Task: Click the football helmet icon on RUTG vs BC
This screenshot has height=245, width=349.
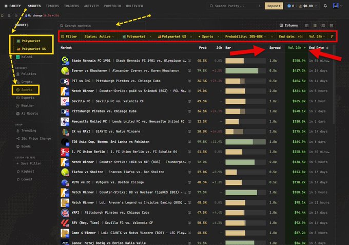Action: click(x=65, y=182)
